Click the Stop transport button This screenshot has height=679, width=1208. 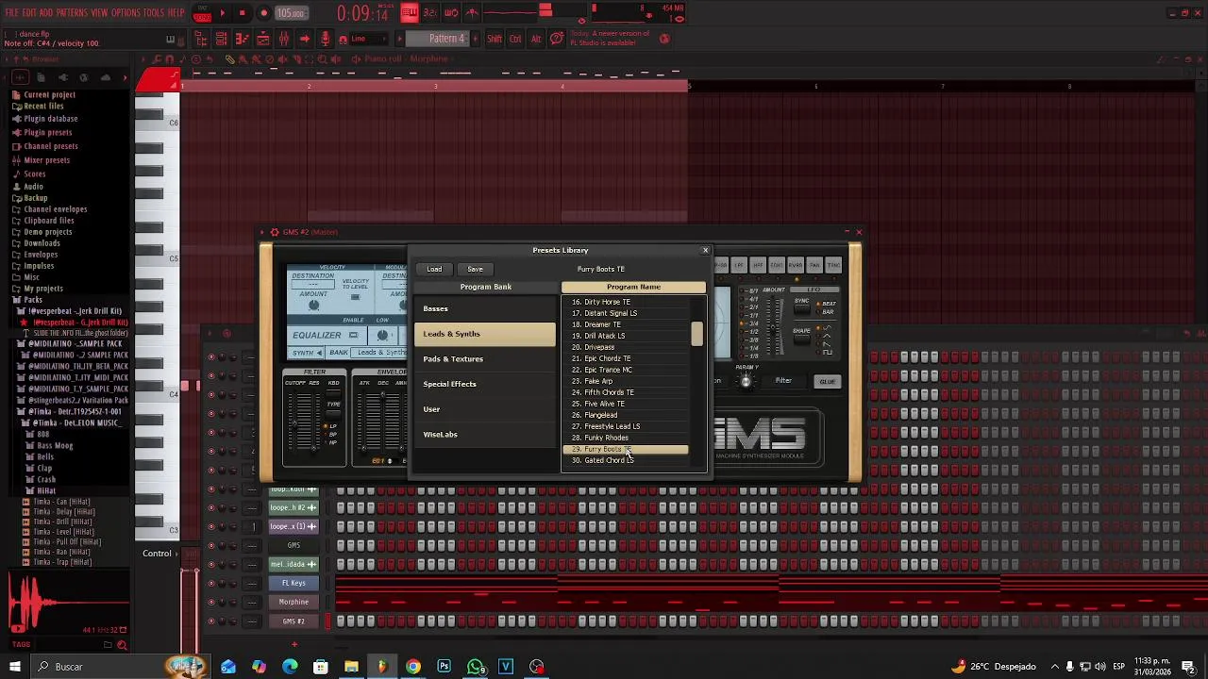pos(243,13)
